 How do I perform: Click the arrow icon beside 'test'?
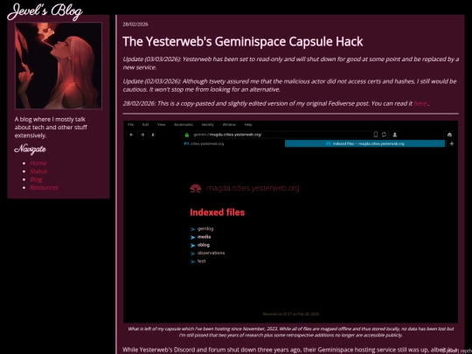click(193, 261)
